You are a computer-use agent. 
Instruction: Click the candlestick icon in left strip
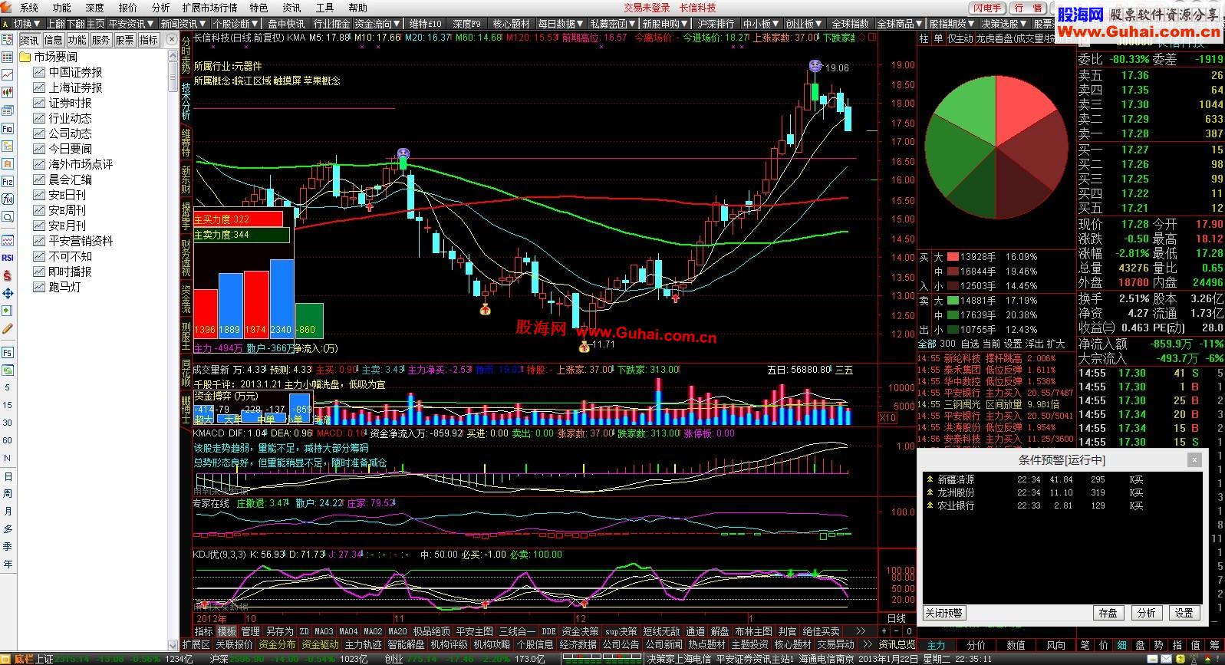point(7,93)
